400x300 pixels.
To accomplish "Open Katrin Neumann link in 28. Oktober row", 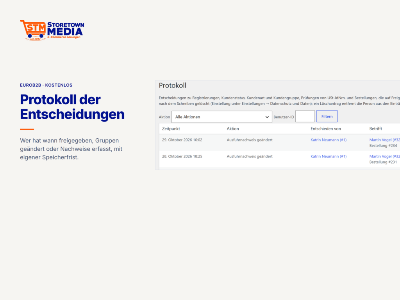I will (328, 156).
